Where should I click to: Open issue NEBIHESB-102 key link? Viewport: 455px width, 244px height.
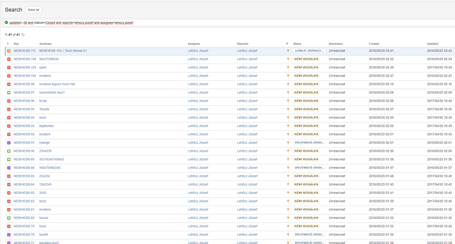coord(25,76)
